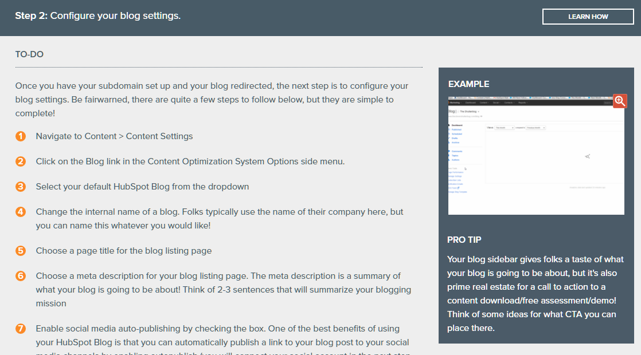Click the LEARN HOW button

588,16
